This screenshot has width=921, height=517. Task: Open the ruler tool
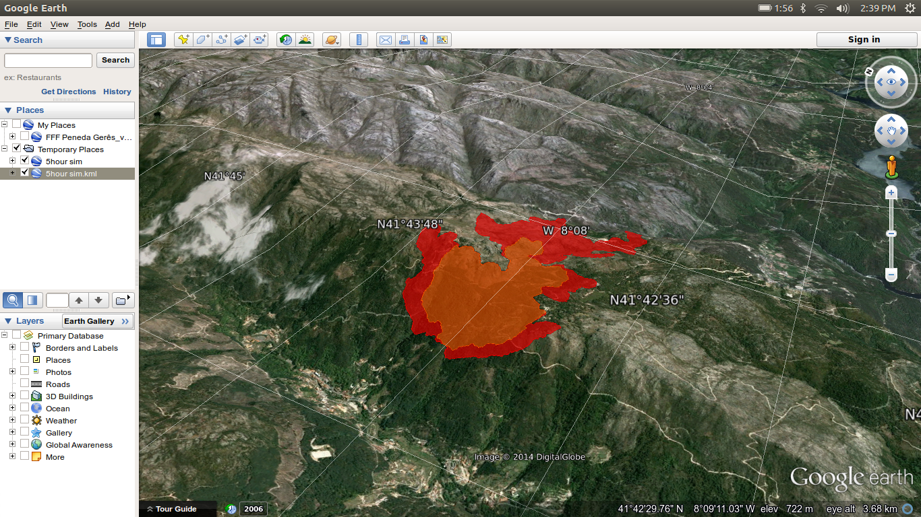[359, 40]
